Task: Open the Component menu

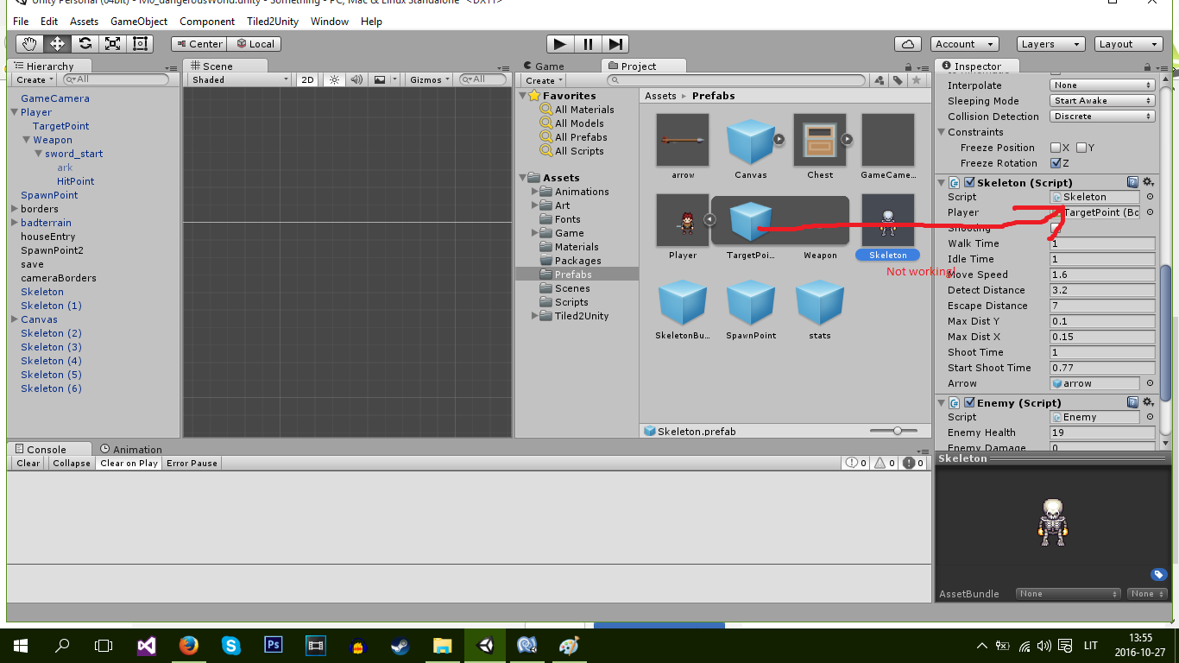Action: click(x=207, y=21)
